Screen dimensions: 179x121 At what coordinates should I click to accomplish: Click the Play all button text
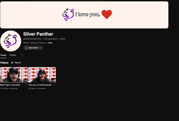[x=18, y=62]
